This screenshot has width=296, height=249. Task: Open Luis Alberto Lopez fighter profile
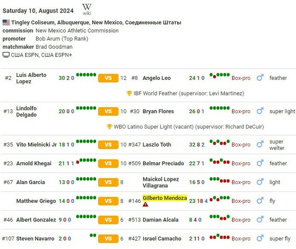(x=31, y=78)
